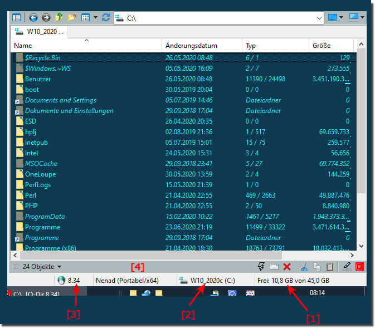Click the sigma sum icon
The image size is (375, 328).
tap(16, 267)
